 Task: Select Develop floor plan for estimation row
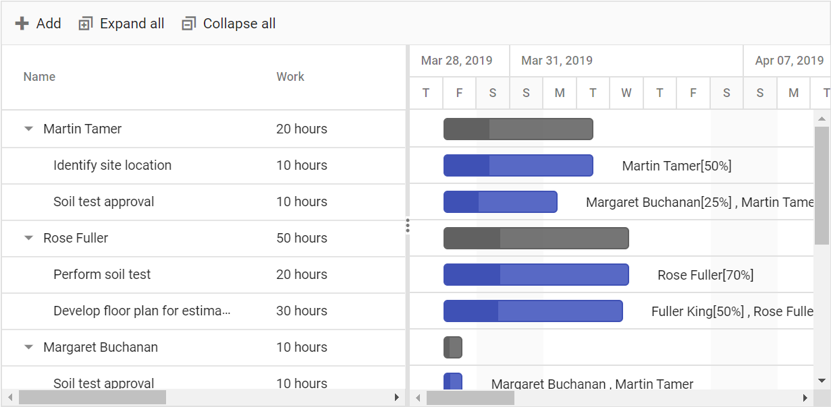(x=142, y=311)
